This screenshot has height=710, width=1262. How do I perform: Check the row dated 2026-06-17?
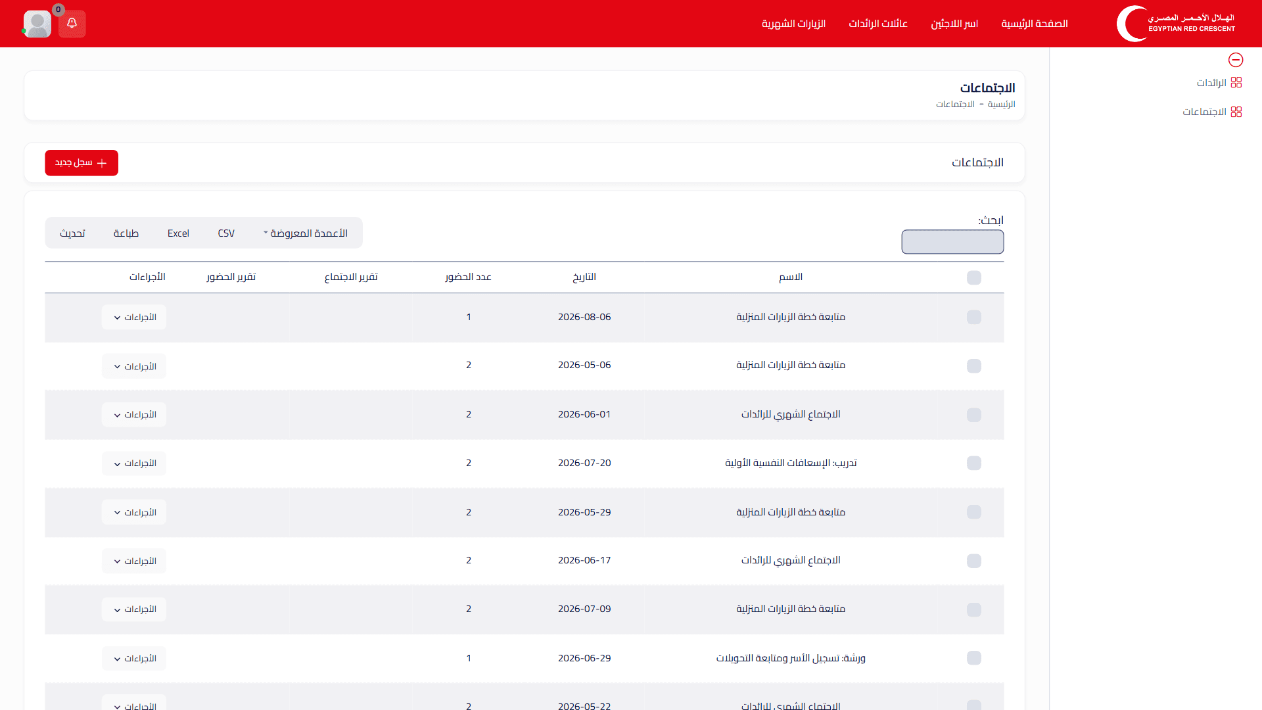click(974, 561)
